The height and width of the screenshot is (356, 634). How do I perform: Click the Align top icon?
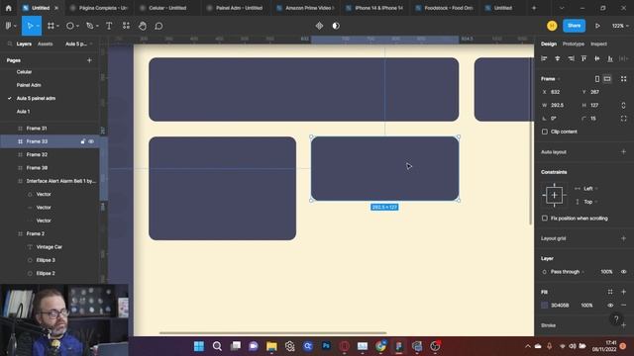pyautogui.click(x=583, y=58)
